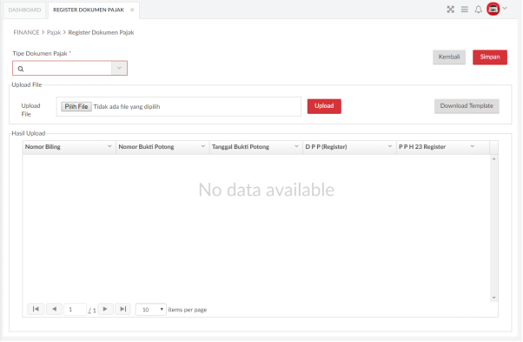Go to first page in pager
Screen dimensions: 523x342
click(36, 309)
